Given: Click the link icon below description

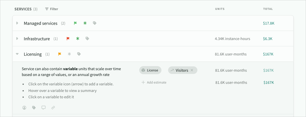Looking at the screenshot, I should tap(53, 108).
